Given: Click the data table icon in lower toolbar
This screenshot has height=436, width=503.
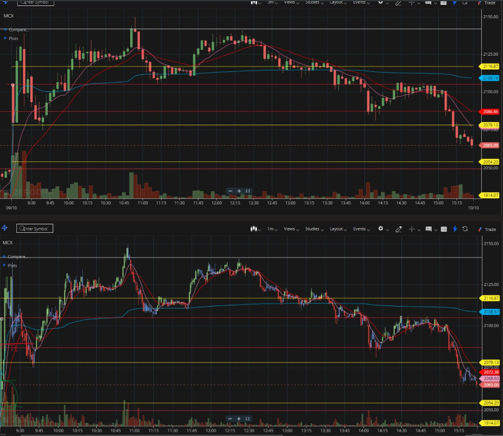Looking at the screenshot, I should 444,229.
